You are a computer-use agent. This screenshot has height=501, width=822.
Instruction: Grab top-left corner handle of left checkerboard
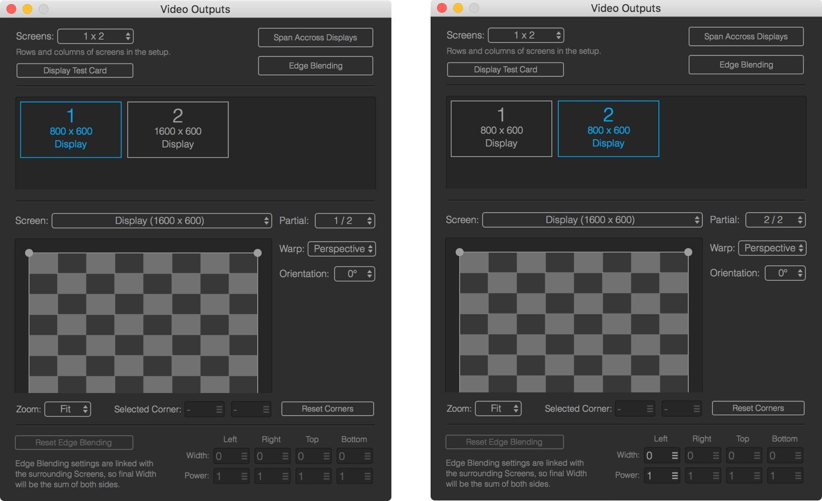[29, 253]
